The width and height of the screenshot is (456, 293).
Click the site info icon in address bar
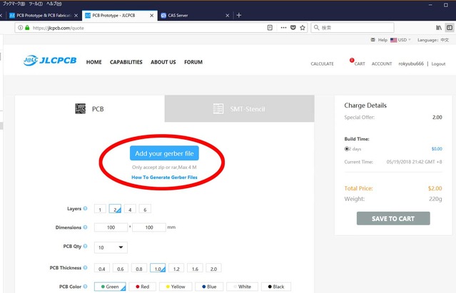click(x=21, y=28)
